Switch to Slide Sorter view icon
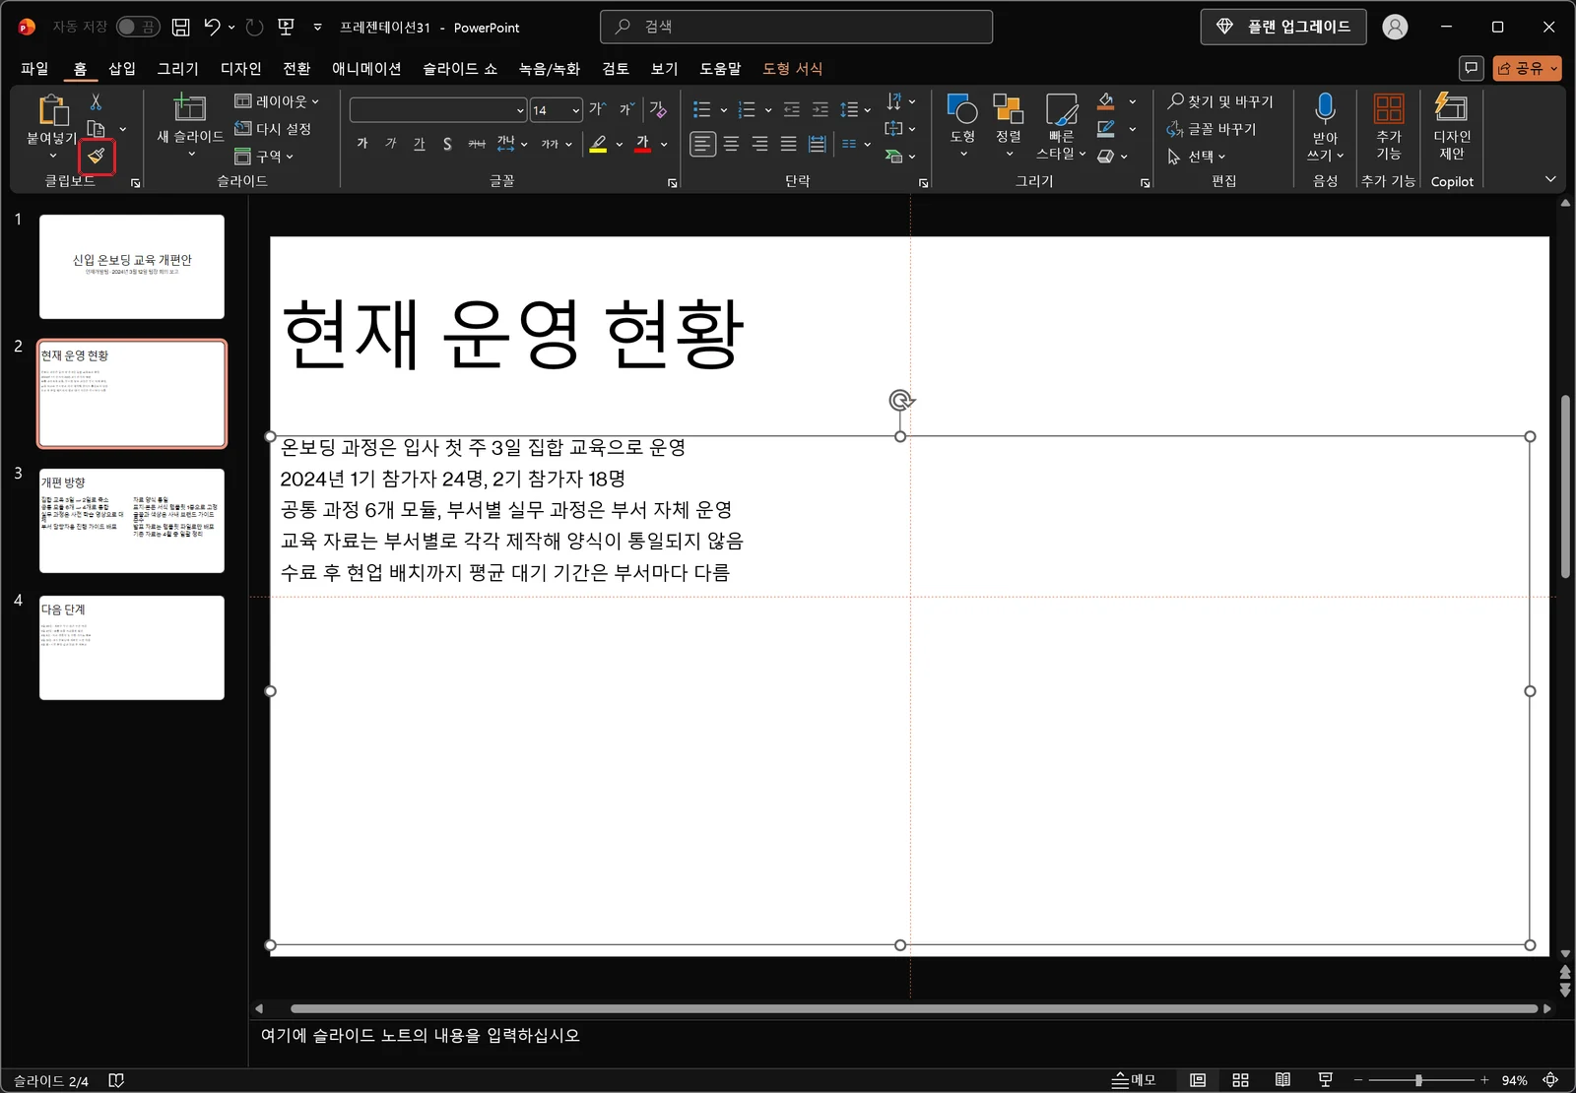Screen dimensions: 1576x1093 click(x=1240, y=1080)
